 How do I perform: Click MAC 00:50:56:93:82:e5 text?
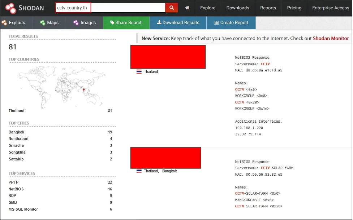[258, 175]
